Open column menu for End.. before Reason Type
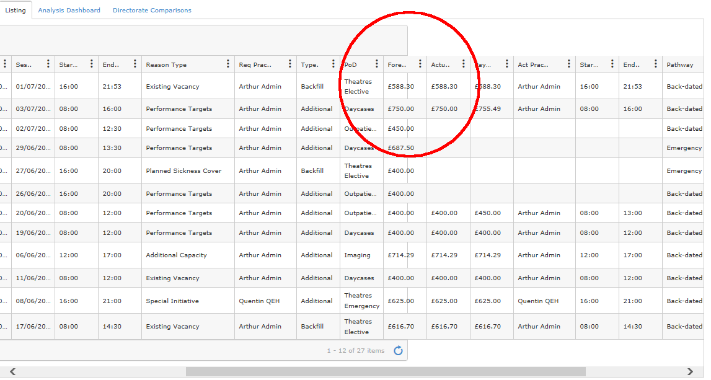This screenshot has width=711, height=380. click(135, 64)
